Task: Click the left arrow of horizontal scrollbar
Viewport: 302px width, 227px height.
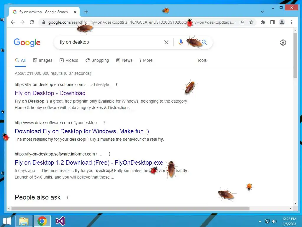Action: coord(9,208)
